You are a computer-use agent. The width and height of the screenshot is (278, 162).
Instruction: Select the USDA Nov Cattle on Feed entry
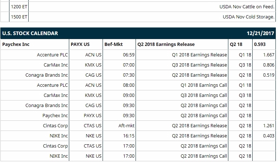[247, 7]
